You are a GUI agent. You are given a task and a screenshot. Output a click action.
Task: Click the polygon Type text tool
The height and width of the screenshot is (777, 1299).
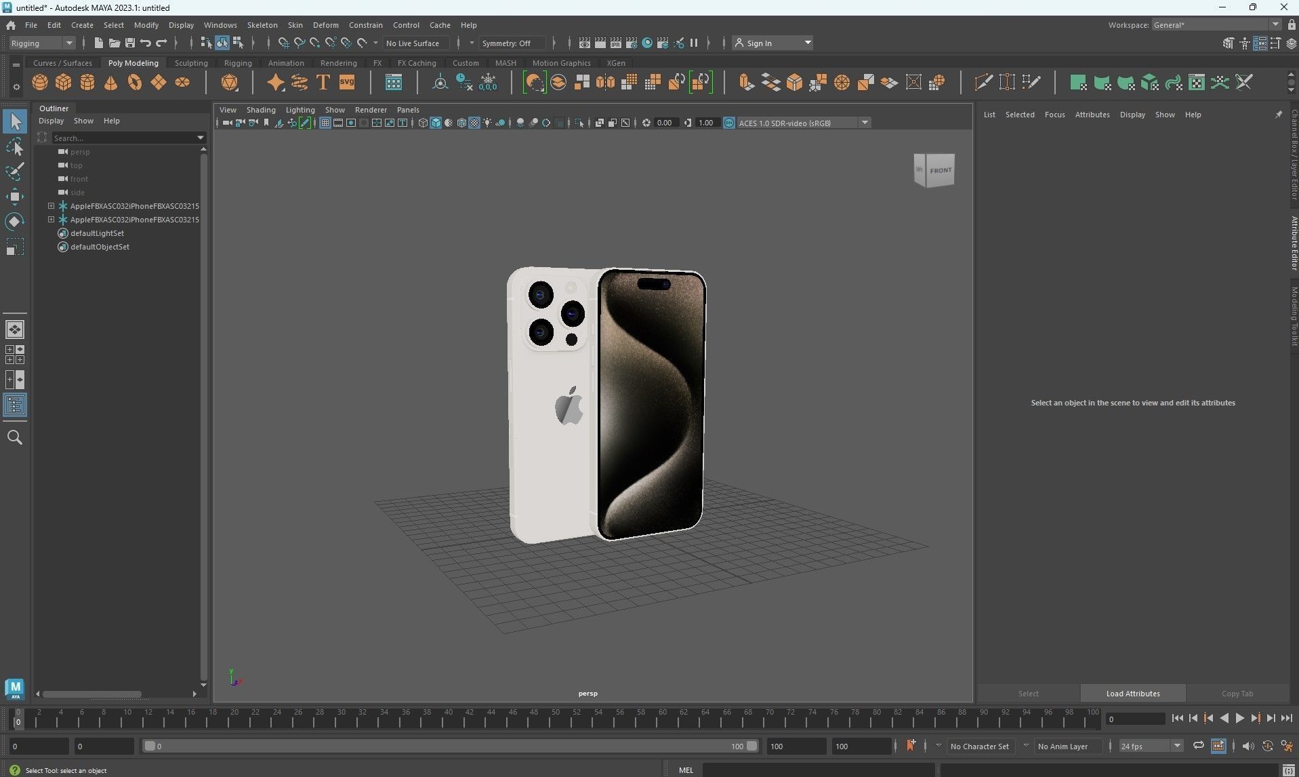pyautogui.click(x=323, y=83)
